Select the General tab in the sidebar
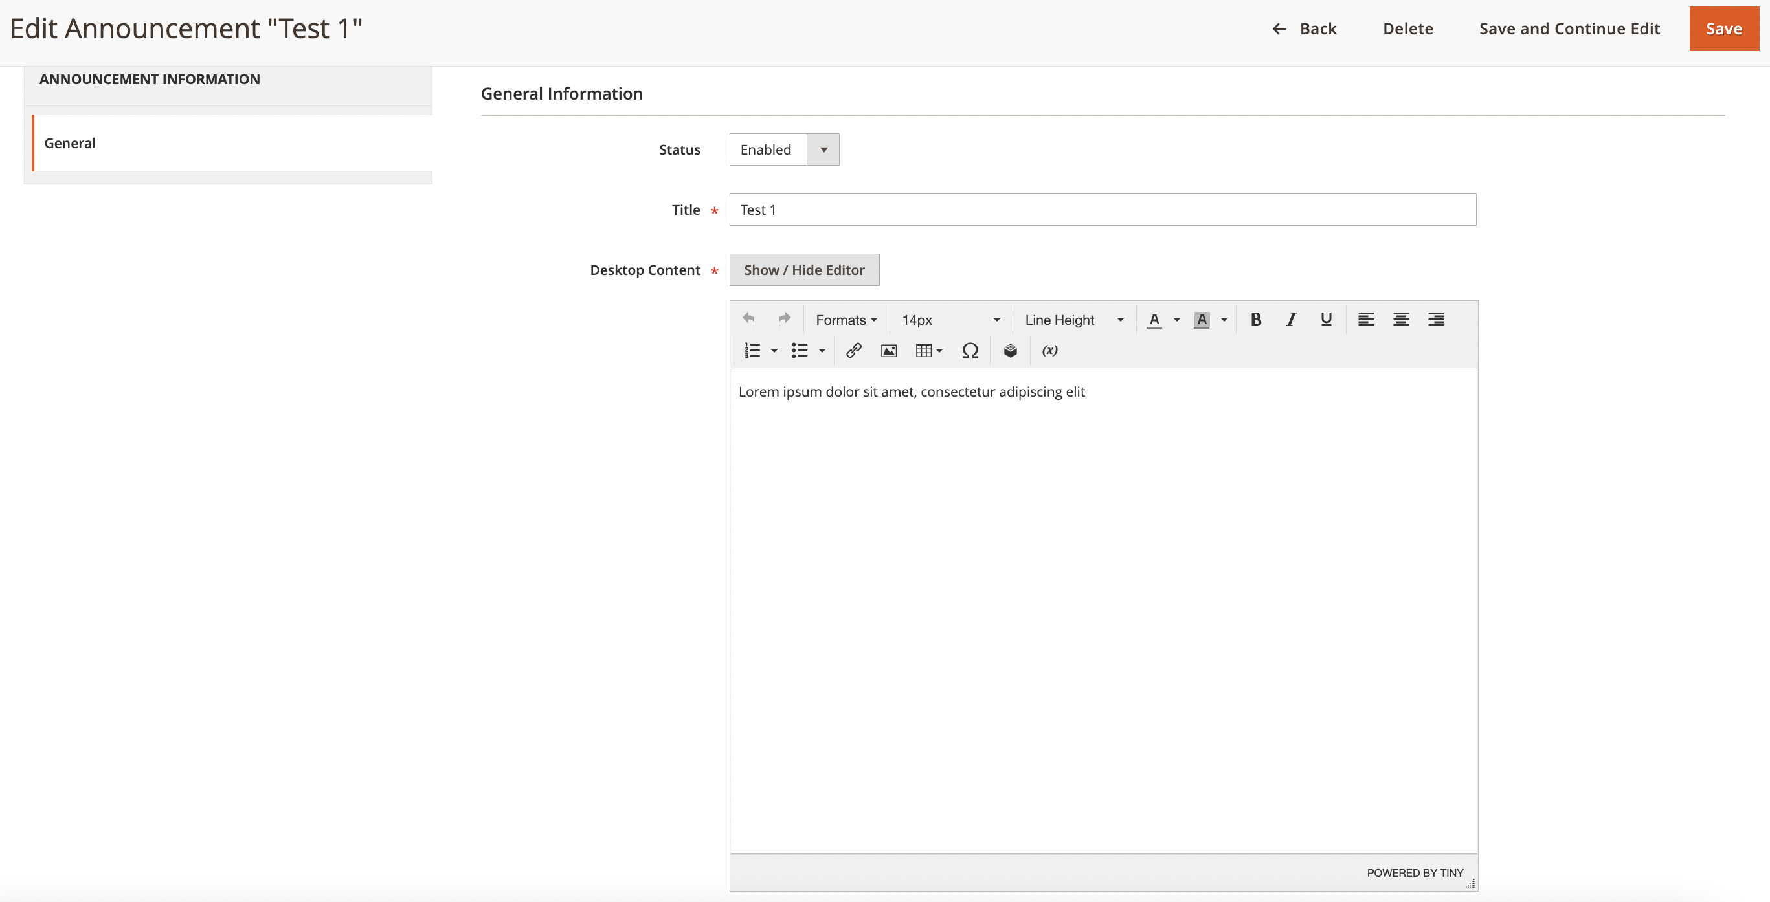This screenshot has width=1770, height=902. (232, 143)
